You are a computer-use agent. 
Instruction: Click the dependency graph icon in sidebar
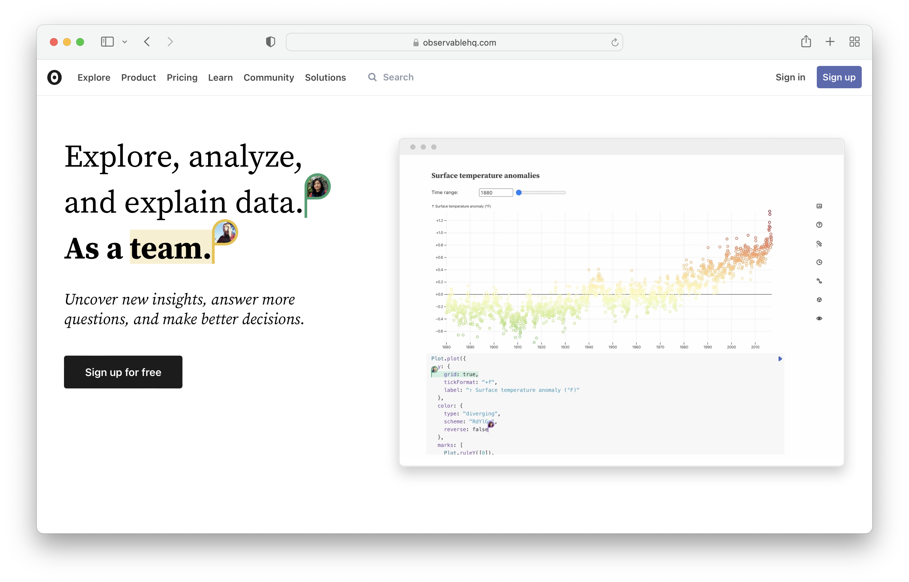click(819, 281)
